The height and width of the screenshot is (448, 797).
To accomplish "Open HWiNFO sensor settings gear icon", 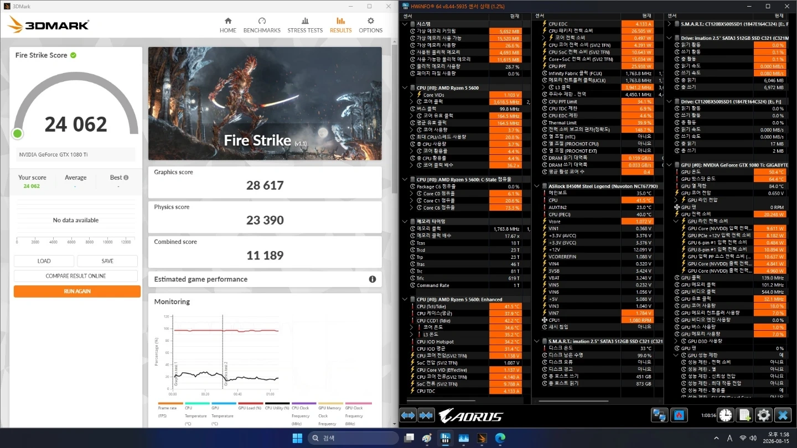I will click(764, 415).
